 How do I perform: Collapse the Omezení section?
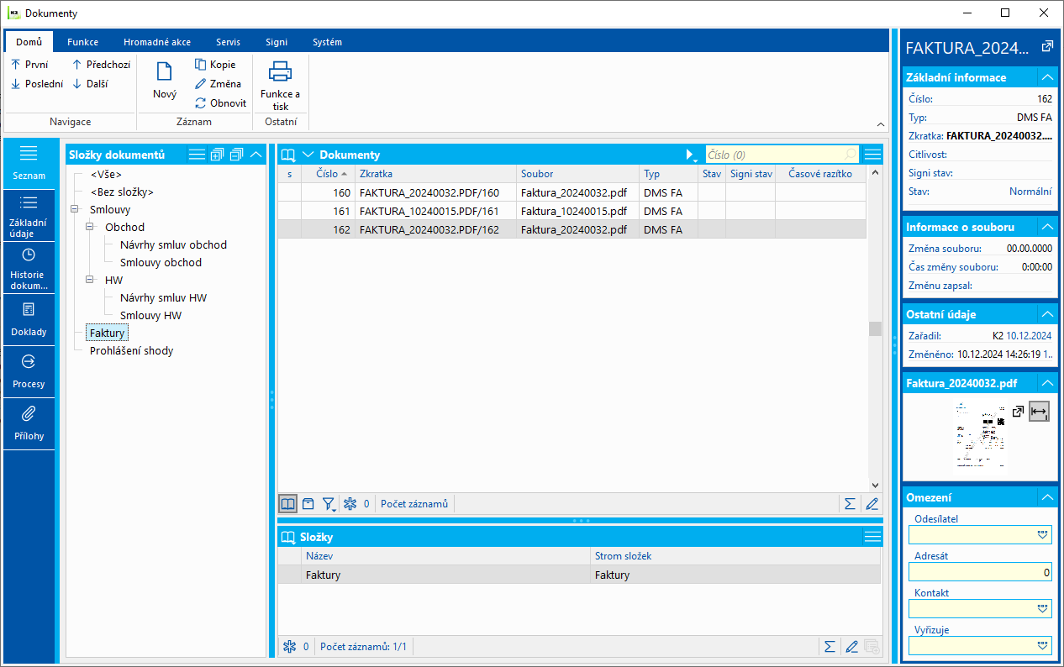1046,497
